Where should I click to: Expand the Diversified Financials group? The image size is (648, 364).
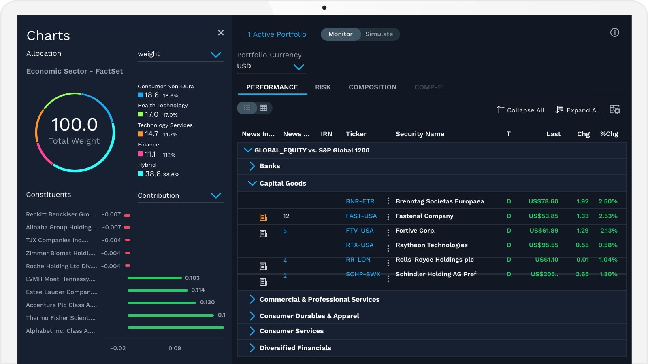(x=252, y=348)
